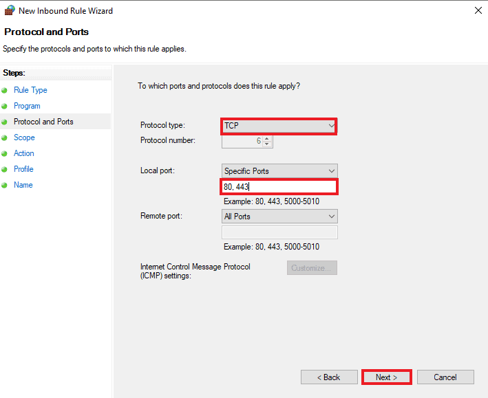Open the Rule Type step
This screenshot has height=398, width=488.
[x=30, y=90]
